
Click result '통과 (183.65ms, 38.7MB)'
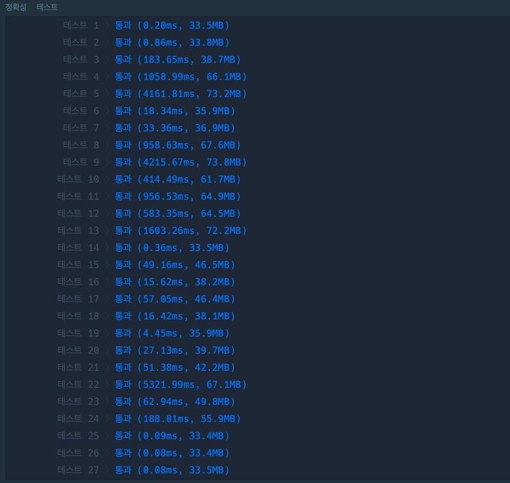click(178, 60)
